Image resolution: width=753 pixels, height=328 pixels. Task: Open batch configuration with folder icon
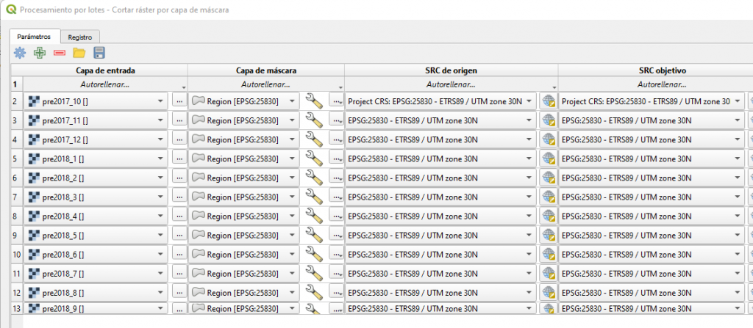coord(79,53)
